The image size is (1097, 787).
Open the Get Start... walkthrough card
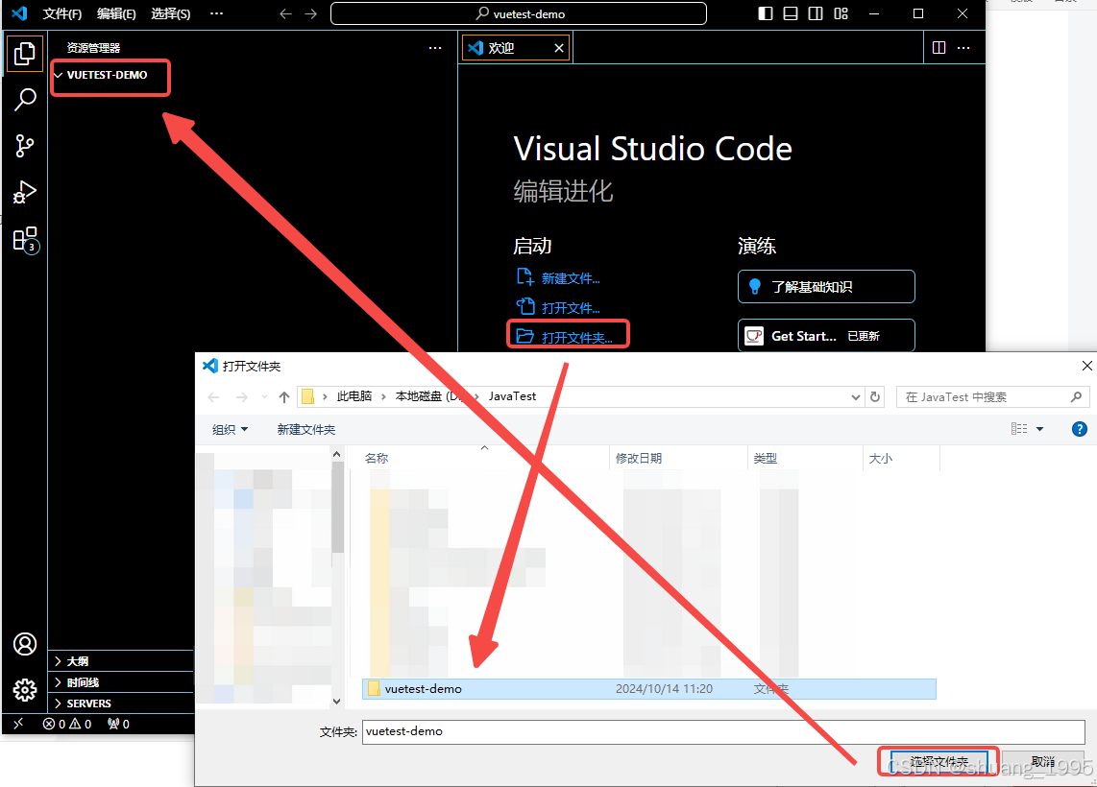[826, 336]
